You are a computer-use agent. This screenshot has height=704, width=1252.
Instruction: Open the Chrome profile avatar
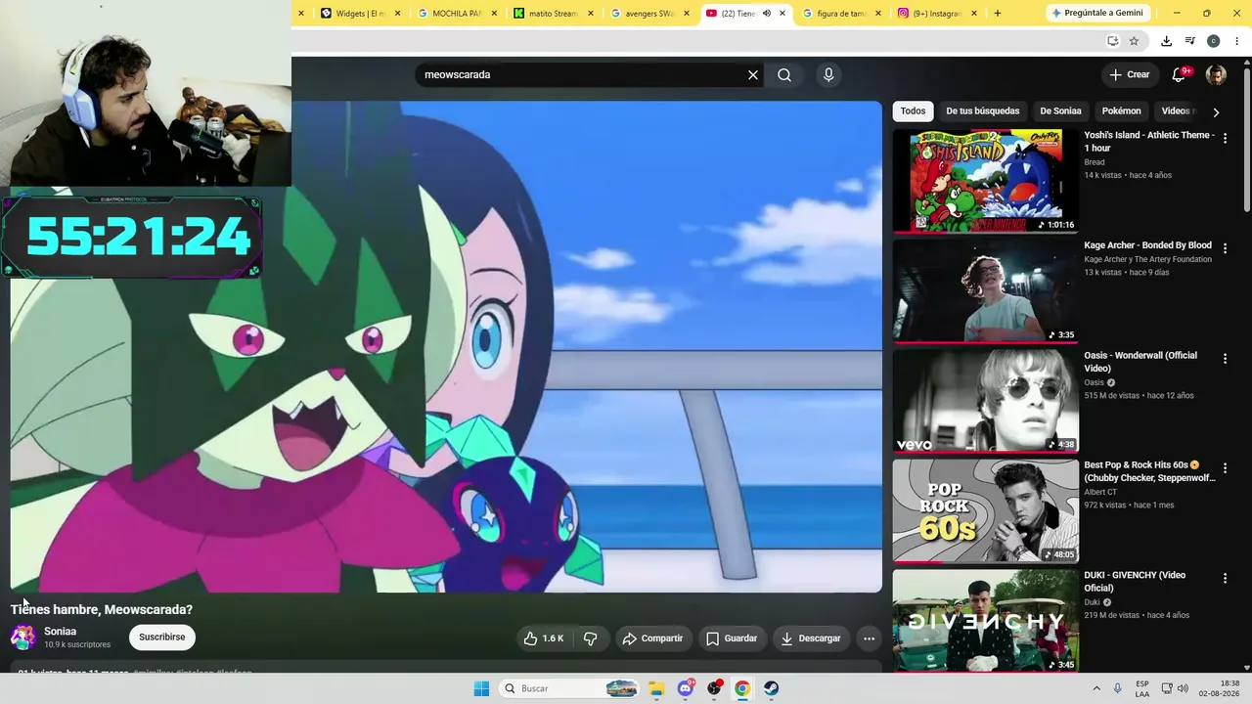[1213, 41]
